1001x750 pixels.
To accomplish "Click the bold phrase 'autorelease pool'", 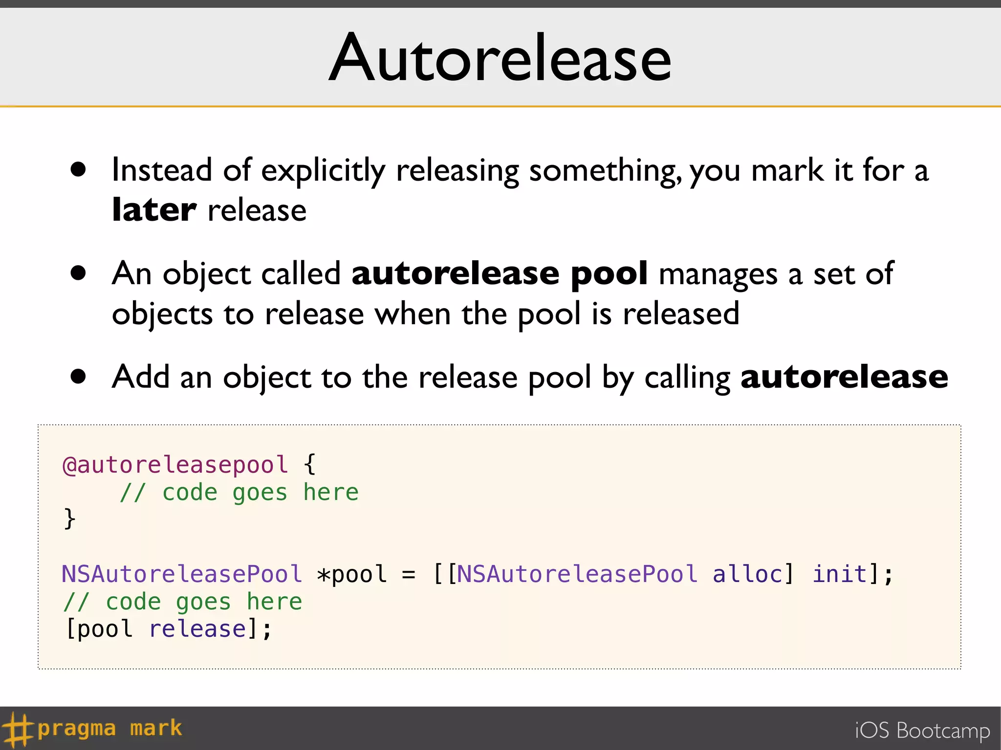I will 500,274.
